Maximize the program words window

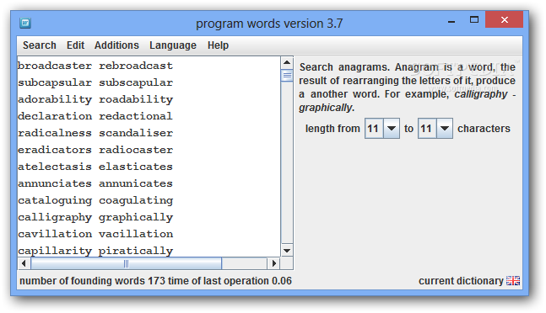[474, 20]
